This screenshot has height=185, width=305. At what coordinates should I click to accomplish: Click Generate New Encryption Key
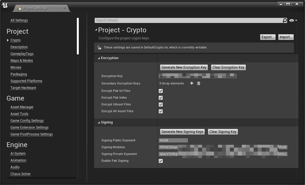[184, 67]
